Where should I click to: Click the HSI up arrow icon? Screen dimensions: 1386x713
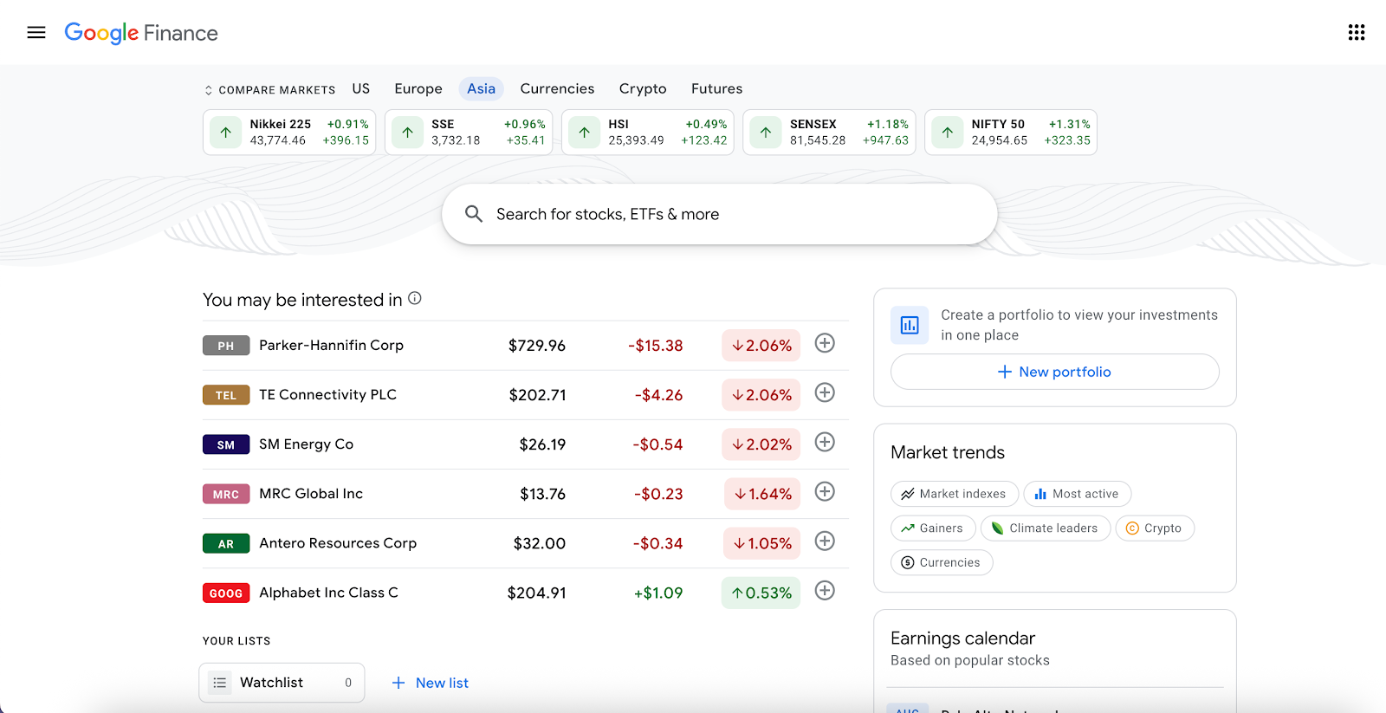click(585, 133)
